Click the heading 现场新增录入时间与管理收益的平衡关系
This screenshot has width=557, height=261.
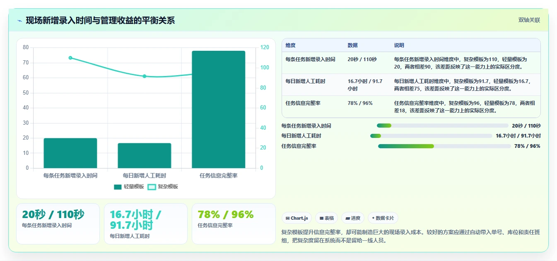100,21
